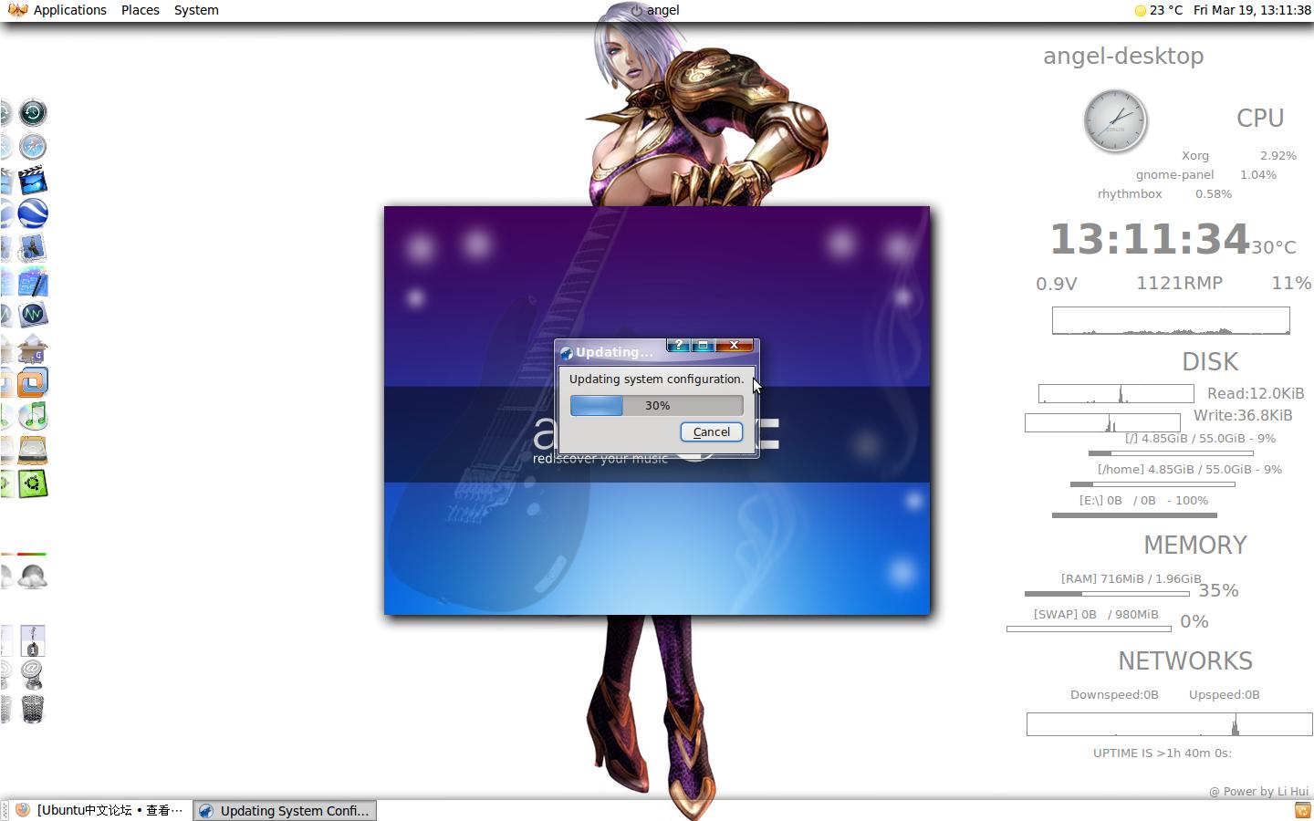Switch to Ubuntu forum Firefox taskbar window
This screenshot has height=821, width=1314.
point(99,810)
